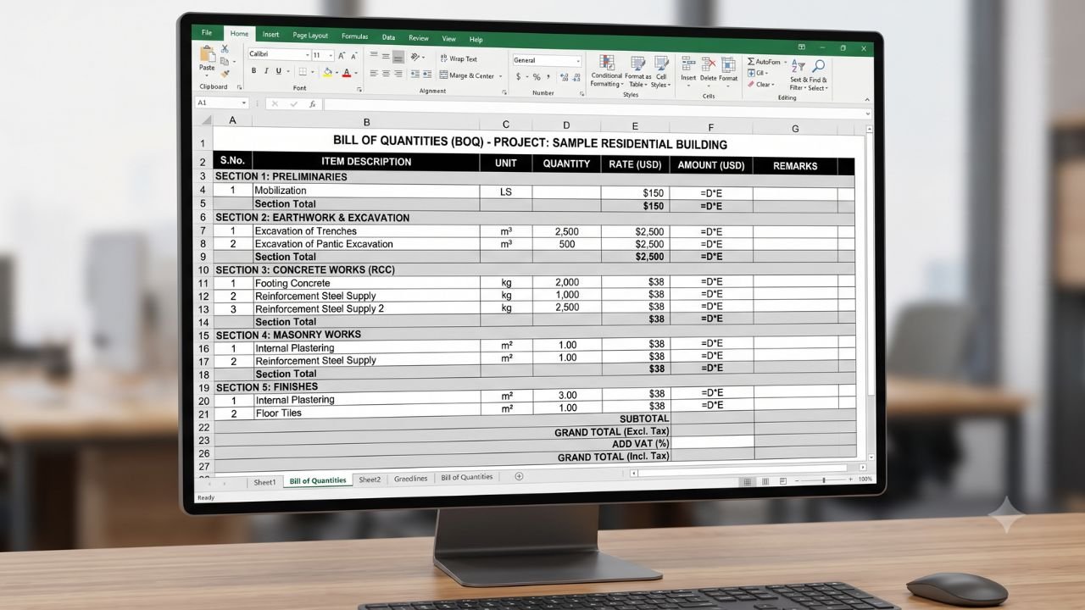
Task: Click the AutoSum sigma icon
Action: [750, 61]
